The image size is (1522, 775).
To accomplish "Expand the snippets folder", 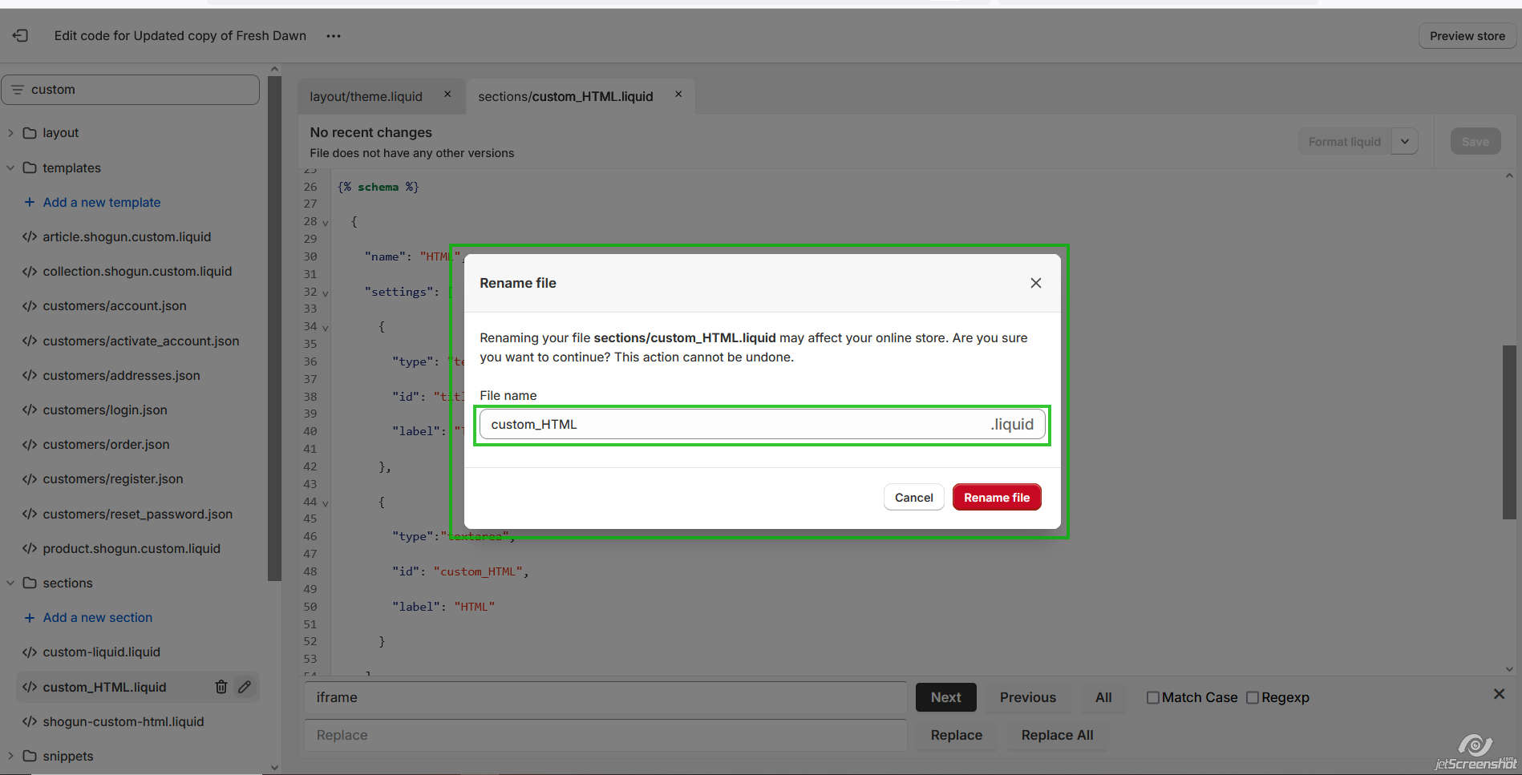I will coord(11,756).
